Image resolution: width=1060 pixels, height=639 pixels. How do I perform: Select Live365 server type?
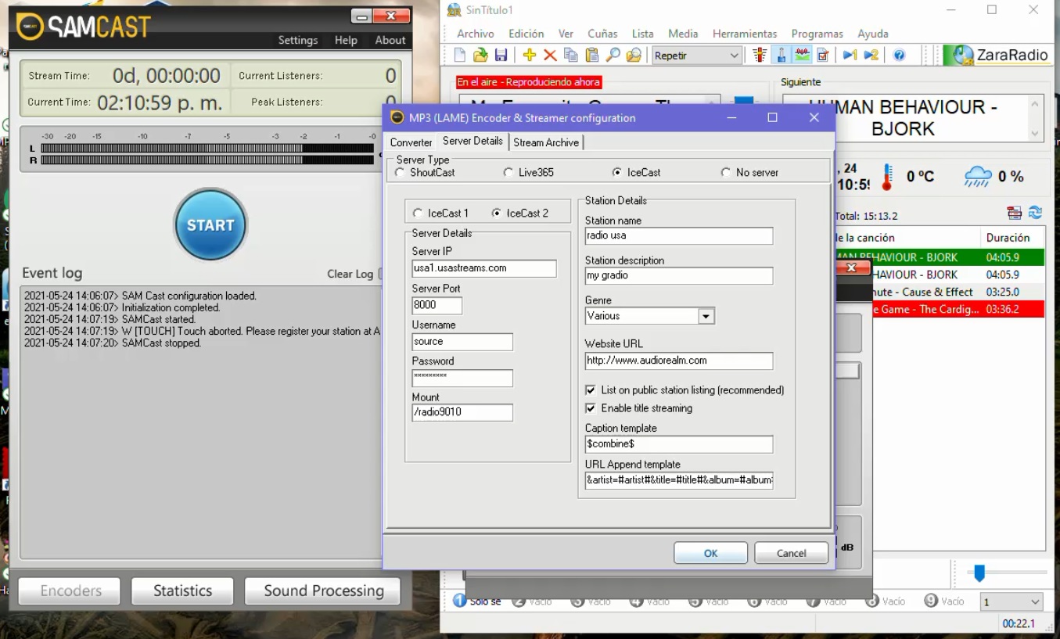pos(508,172)
